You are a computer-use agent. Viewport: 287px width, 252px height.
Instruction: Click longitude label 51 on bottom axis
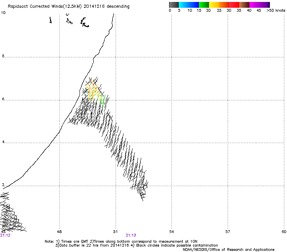pyautogui.click(x=115, y=232)
